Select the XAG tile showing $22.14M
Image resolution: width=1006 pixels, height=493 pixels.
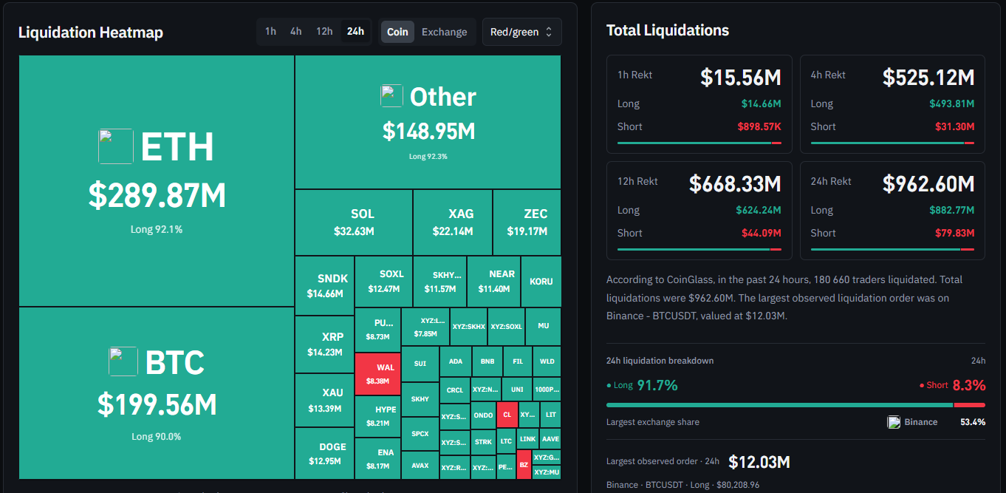click(x=453, y=222)
